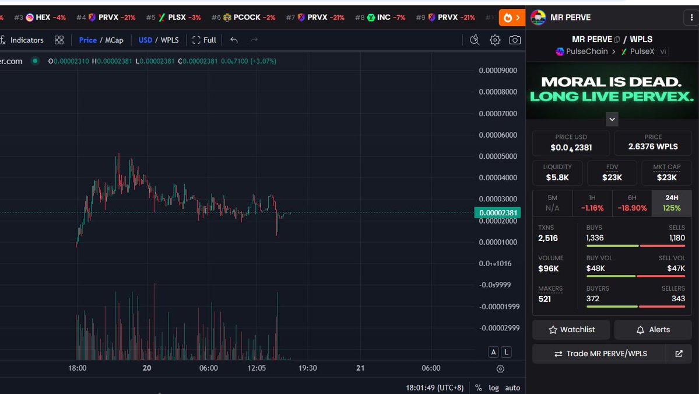Open #5 PLSX trending ticker
The image size is (699, 394).
[173, 18]
